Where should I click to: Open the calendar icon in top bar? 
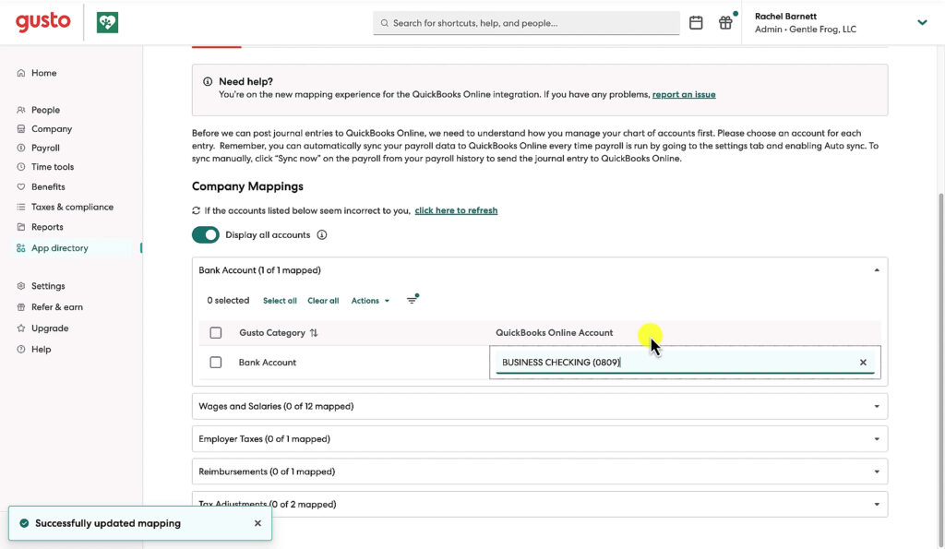pyautogui.click(x=696, y=22)
